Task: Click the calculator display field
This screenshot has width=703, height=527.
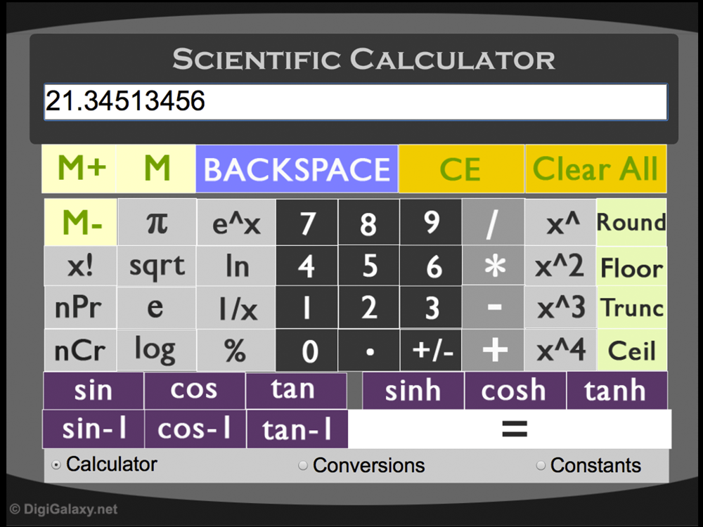Action: (x=356, y=102)
